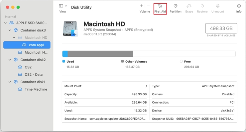The width and height of the screenshot is (246, 132).
Task: Click the Owners Disabled value
Action: [228, 94]
